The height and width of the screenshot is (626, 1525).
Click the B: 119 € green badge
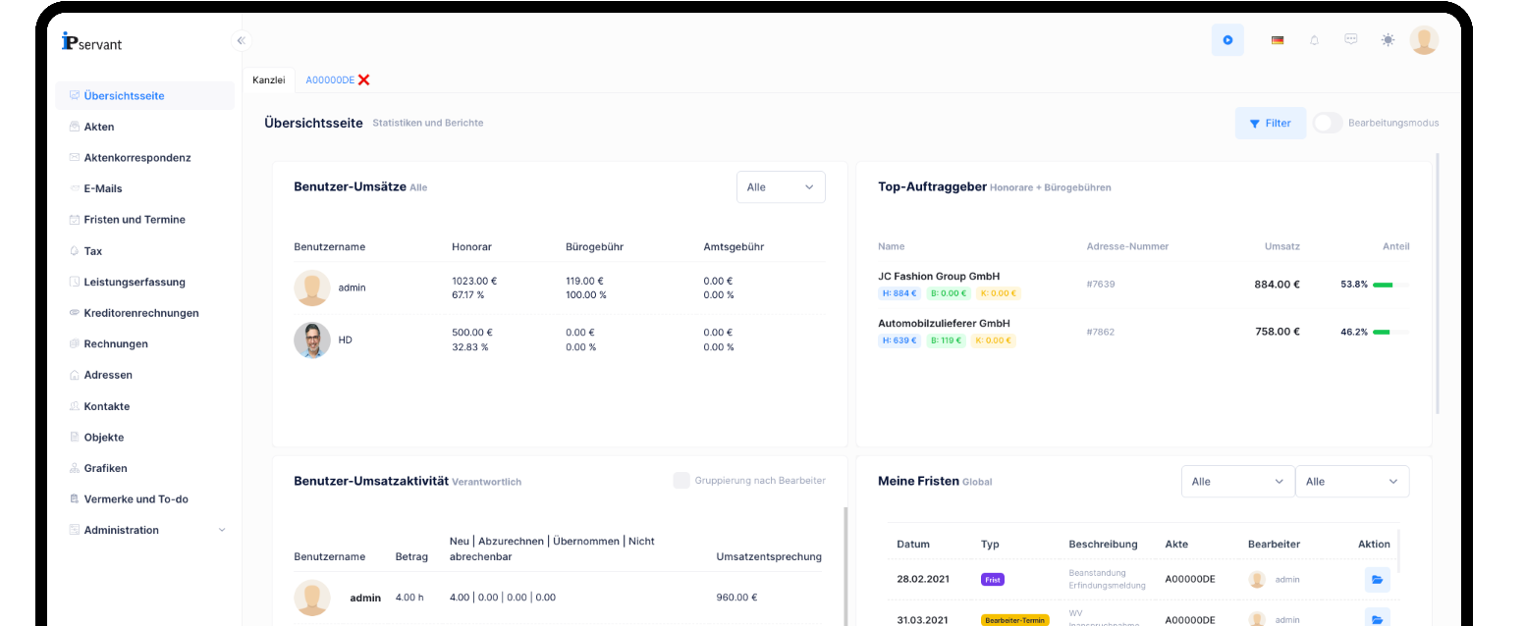click(947, 340)
